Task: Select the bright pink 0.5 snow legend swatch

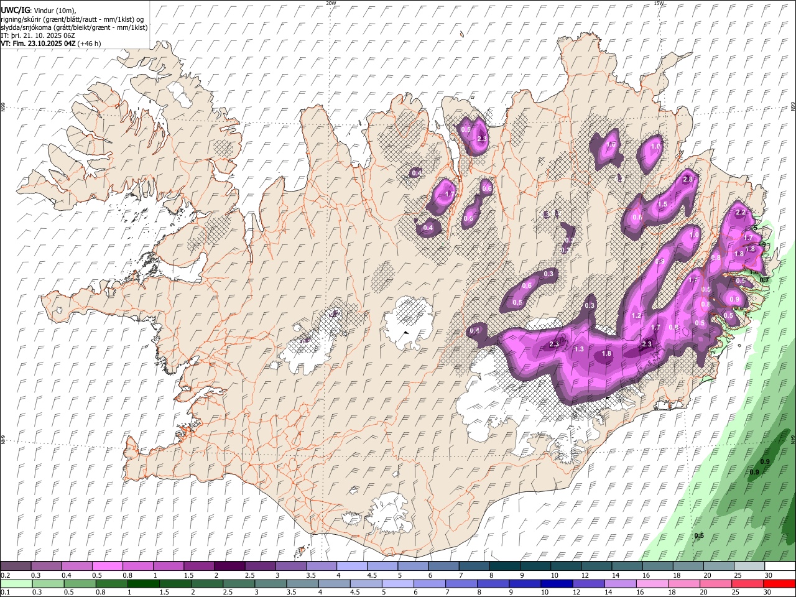Action: coord(107,567)
